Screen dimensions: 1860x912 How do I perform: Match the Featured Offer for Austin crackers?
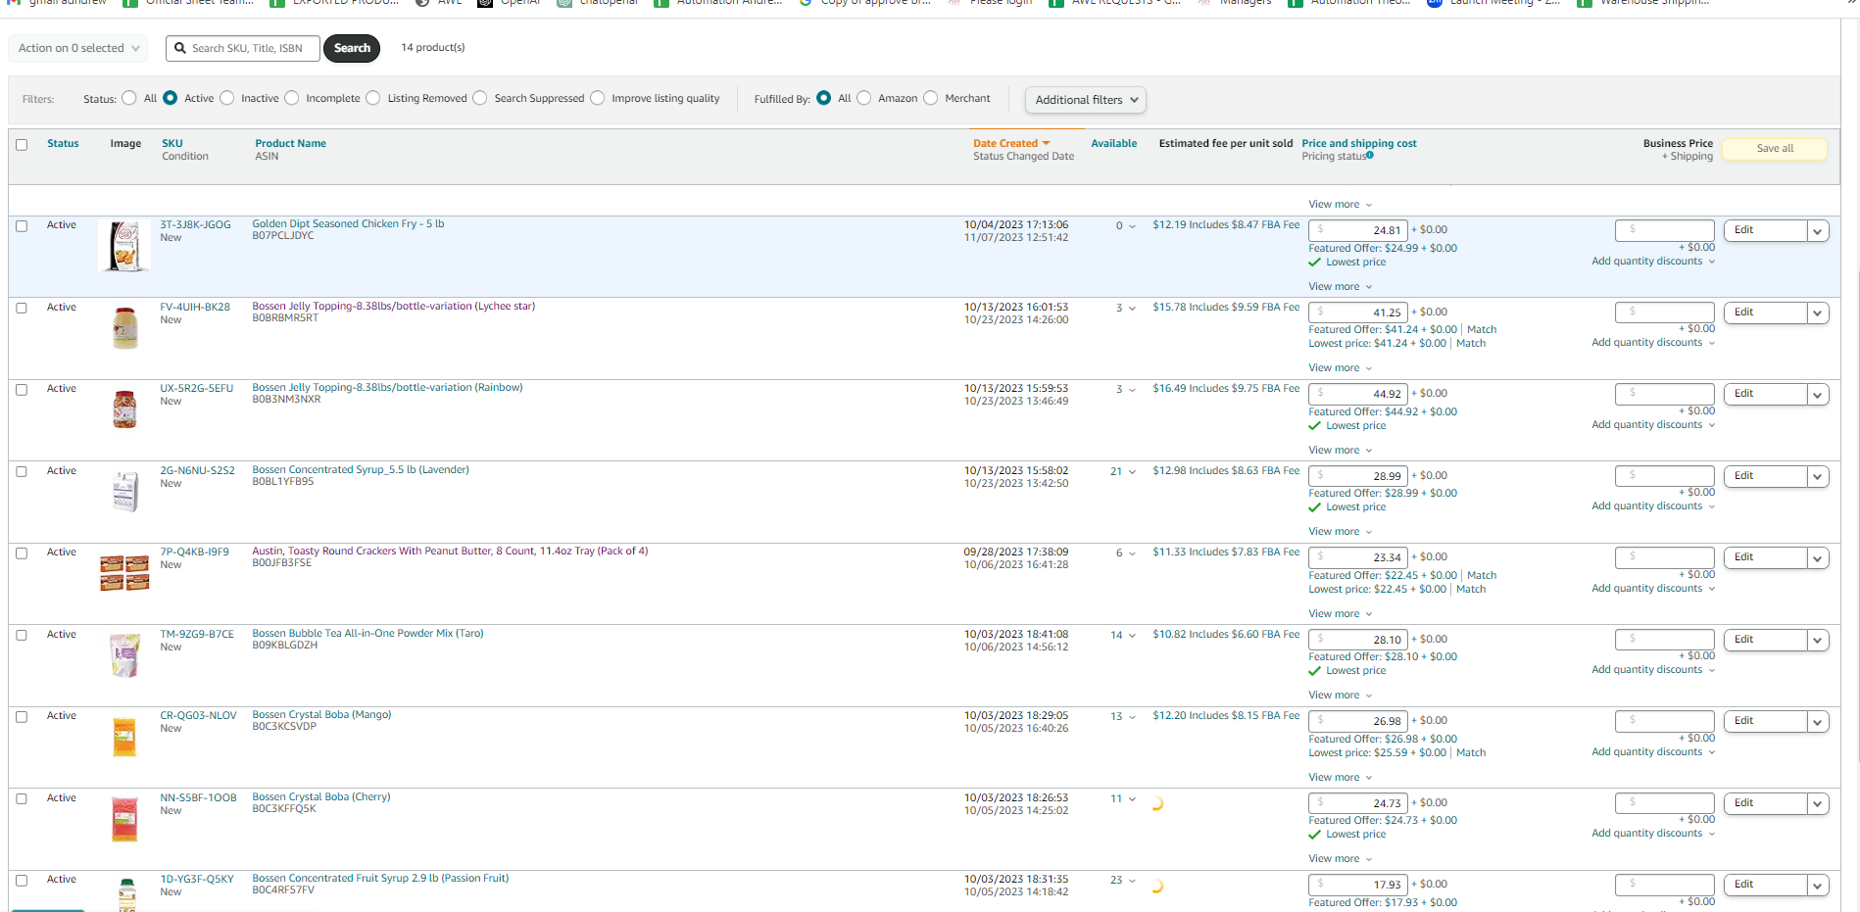[x=1482, y=575]
